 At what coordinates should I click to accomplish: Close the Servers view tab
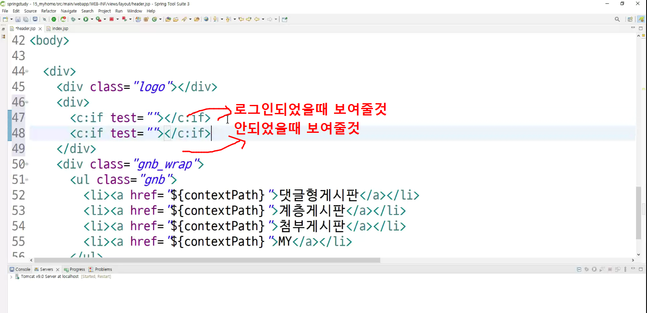pyautogui.click(x=58, y=269)
